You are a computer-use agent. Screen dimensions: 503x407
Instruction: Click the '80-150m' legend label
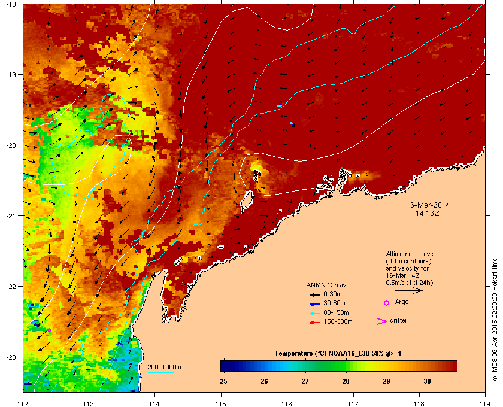[336, 312]
